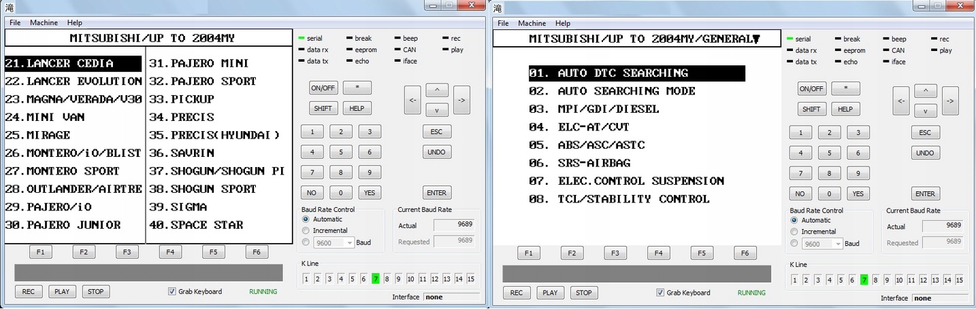Click the left arrow key in right window

(x=901, y=101)
